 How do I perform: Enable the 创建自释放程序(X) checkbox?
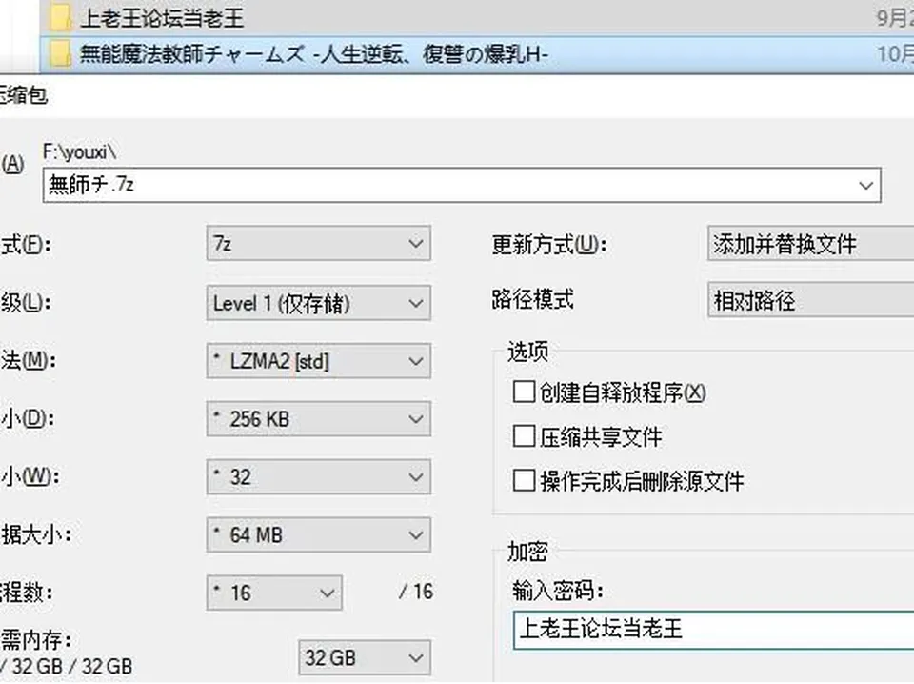524,392
